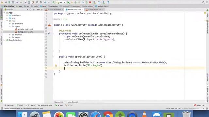
Task: Open the Run tool window
Action: [x=59, y=105]
